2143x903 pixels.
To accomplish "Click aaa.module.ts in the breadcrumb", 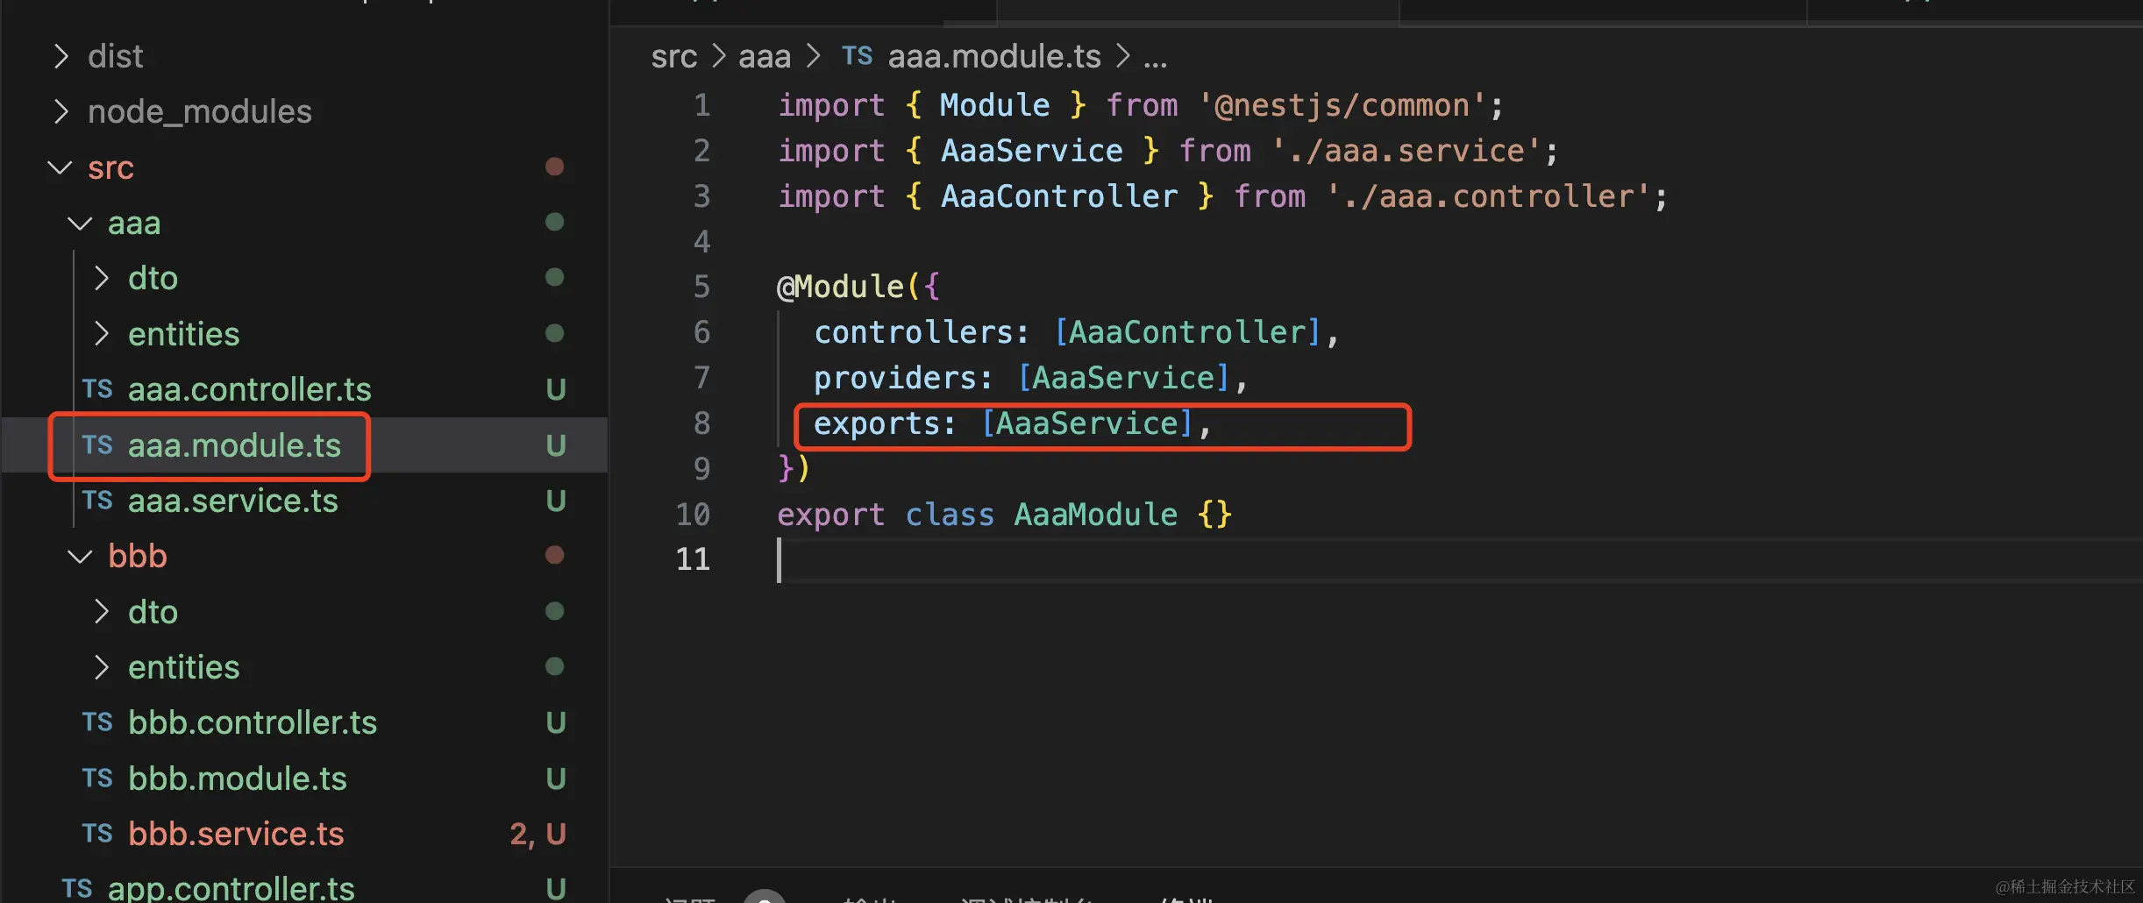I will pyautogui.click(x=994, y=57).
